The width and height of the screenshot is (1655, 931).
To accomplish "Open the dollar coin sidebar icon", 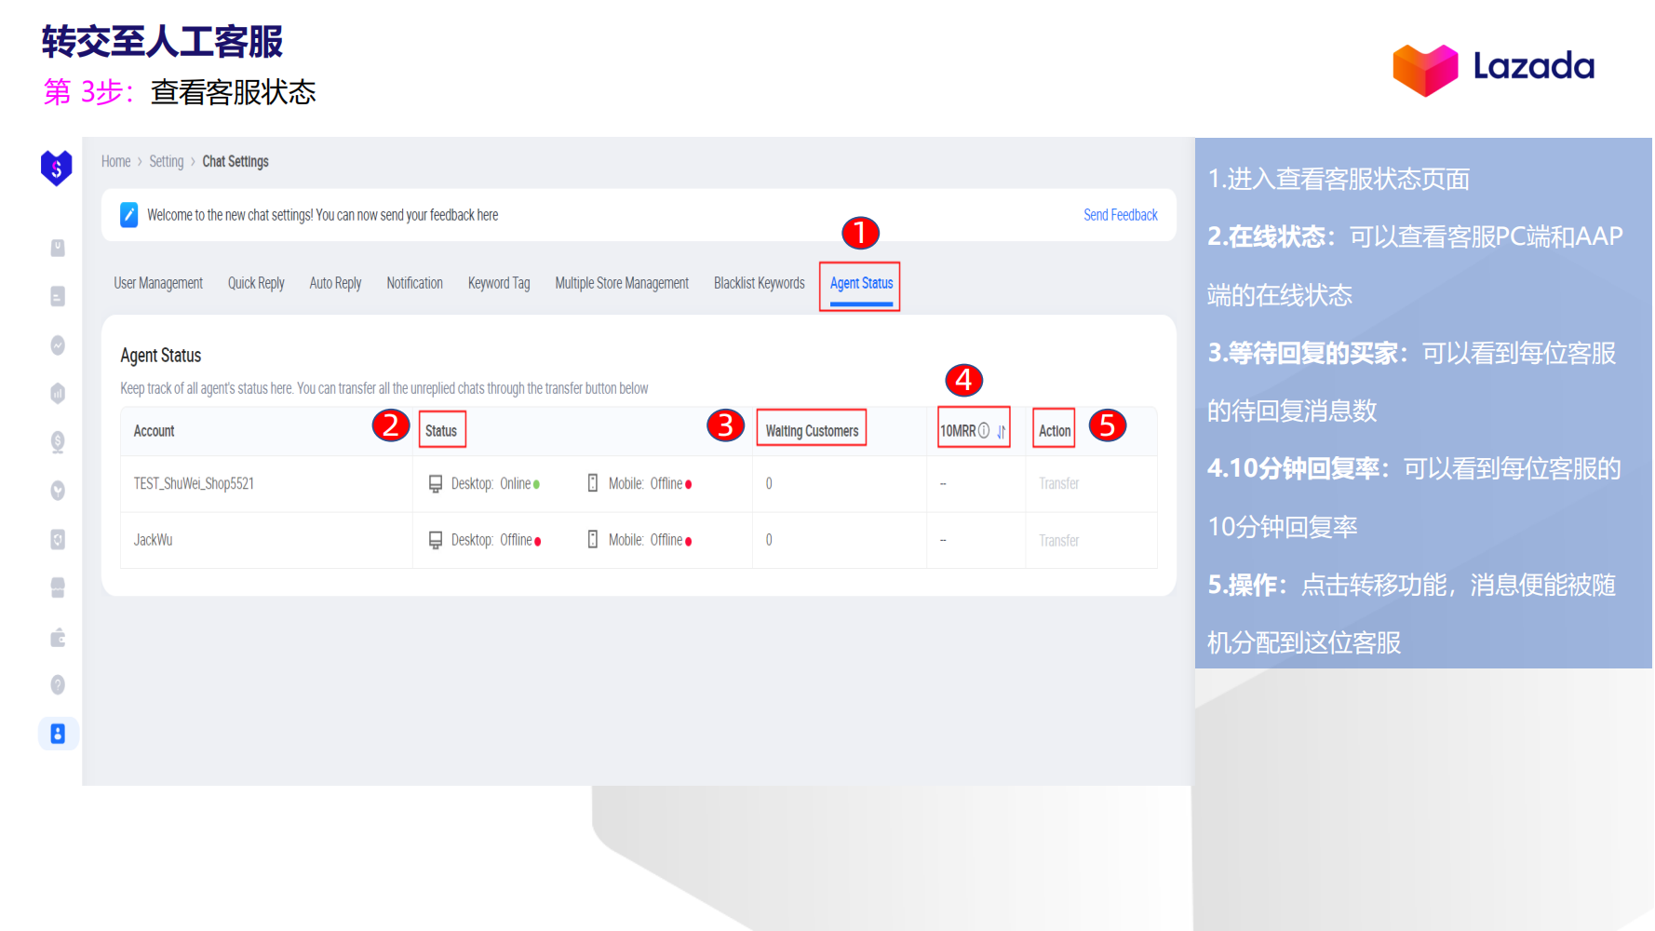I will pos(58,442).
